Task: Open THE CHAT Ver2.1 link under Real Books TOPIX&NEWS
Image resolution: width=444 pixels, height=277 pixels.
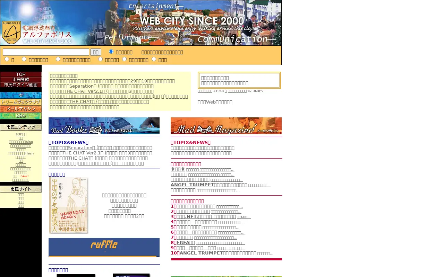Action: tap(100, 153)
